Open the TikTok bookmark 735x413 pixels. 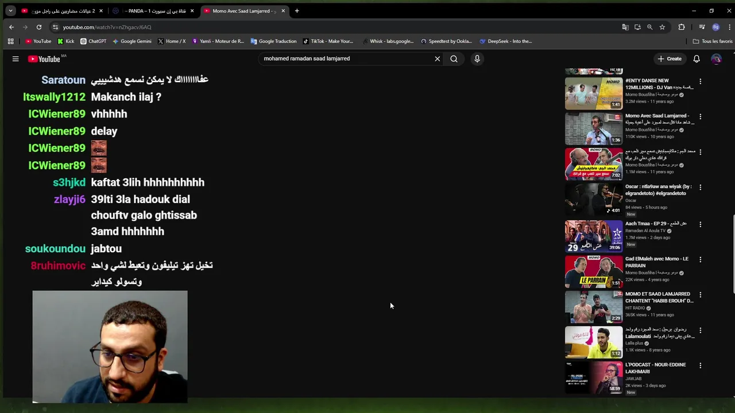(x=328, y=41)
